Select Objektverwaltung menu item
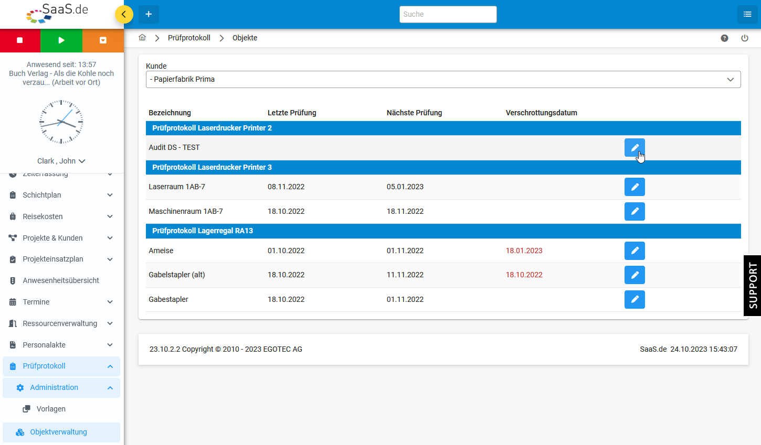 61,432
